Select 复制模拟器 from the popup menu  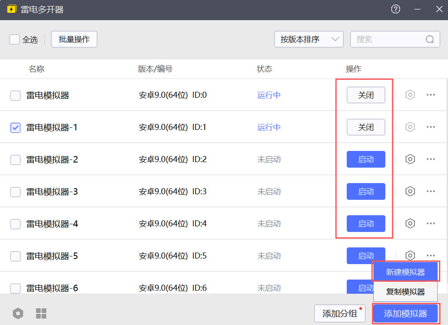406,292
